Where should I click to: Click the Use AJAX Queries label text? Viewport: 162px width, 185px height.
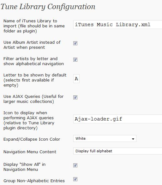tap(33, 99)
